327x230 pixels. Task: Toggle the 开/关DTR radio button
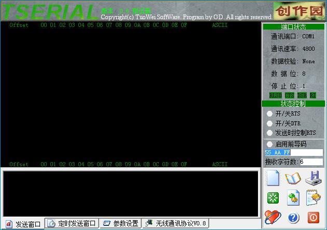(x=269, y=123)
